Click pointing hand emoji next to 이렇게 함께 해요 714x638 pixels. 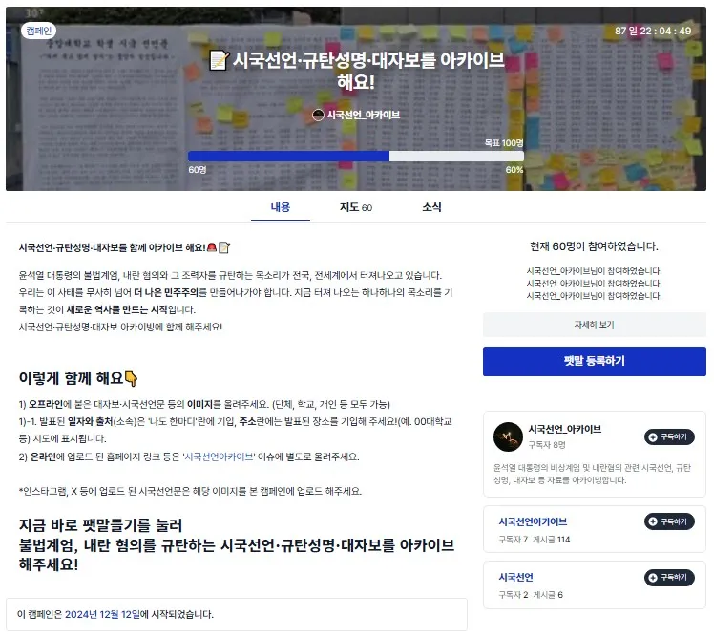(131, 379)
